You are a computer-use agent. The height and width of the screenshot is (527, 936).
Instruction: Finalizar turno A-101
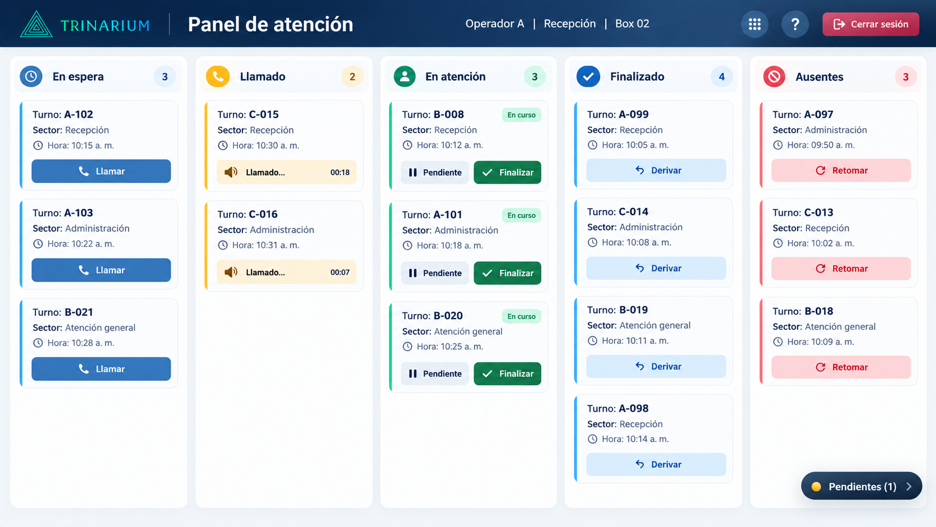coord(507,273)
